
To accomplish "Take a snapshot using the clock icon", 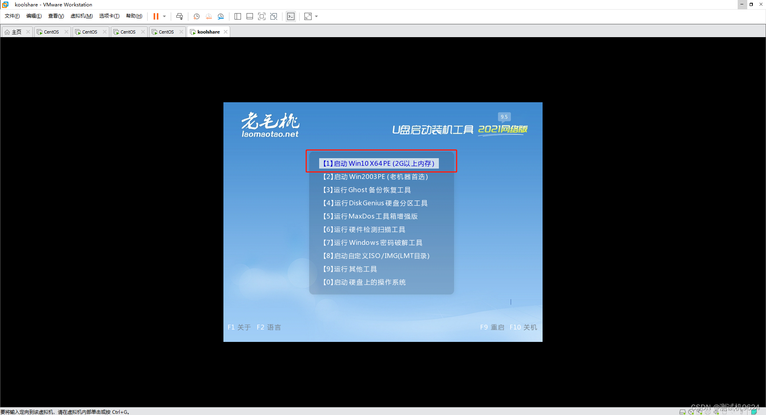I will pos(197,16).
